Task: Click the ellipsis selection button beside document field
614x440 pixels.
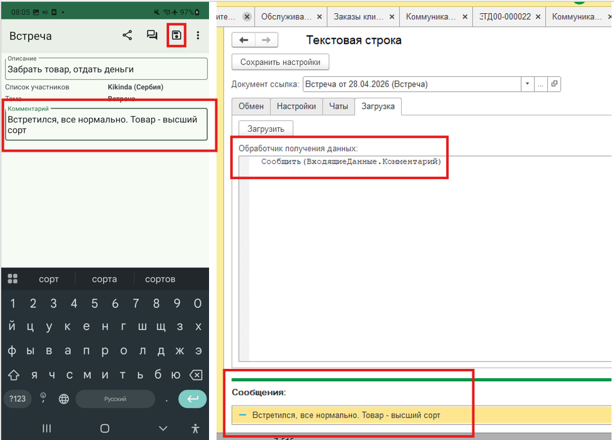Action: (541, 84)
